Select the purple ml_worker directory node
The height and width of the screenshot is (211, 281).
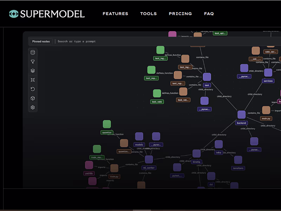click(149, 160)
